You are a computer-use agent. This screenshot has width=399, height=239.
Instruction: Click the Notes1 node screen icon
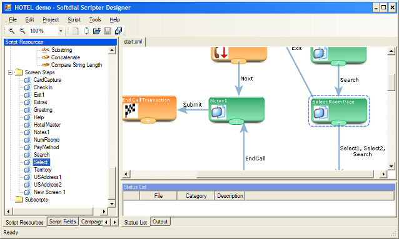tap(218, 112)
